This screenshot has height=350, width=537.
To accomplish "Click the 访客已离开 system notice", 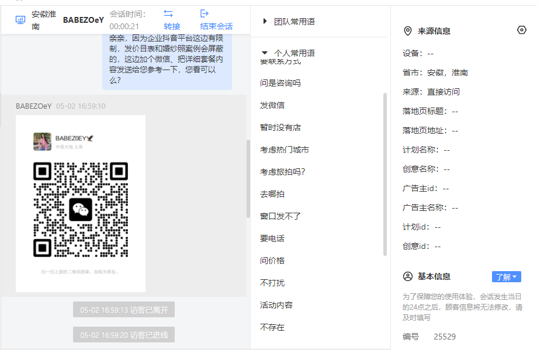I will 124,310.
